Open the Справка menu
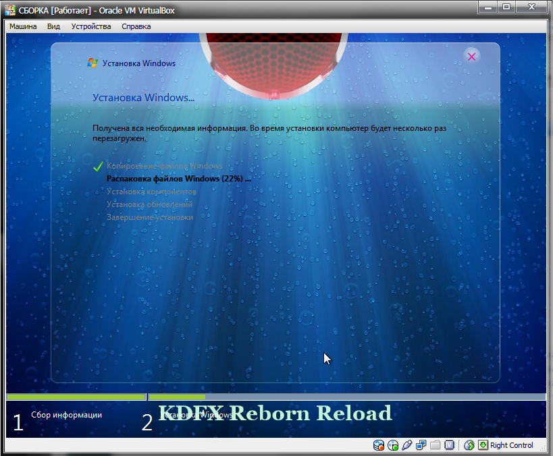Image resolution: width=553 pixels, height=456 pixels. (136, 26)
